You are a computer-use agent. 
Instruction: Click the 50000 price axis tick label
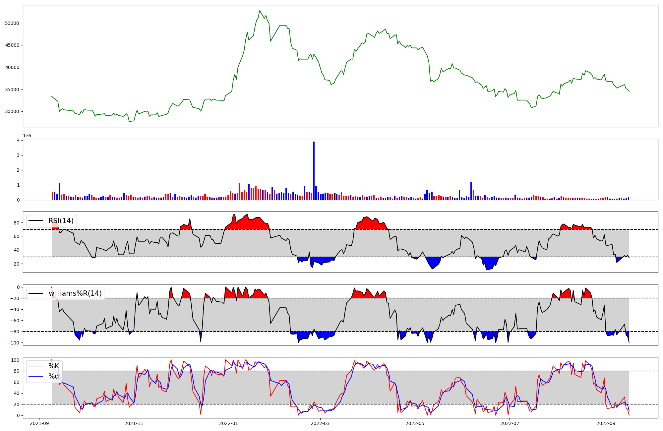tap(12, 23)
